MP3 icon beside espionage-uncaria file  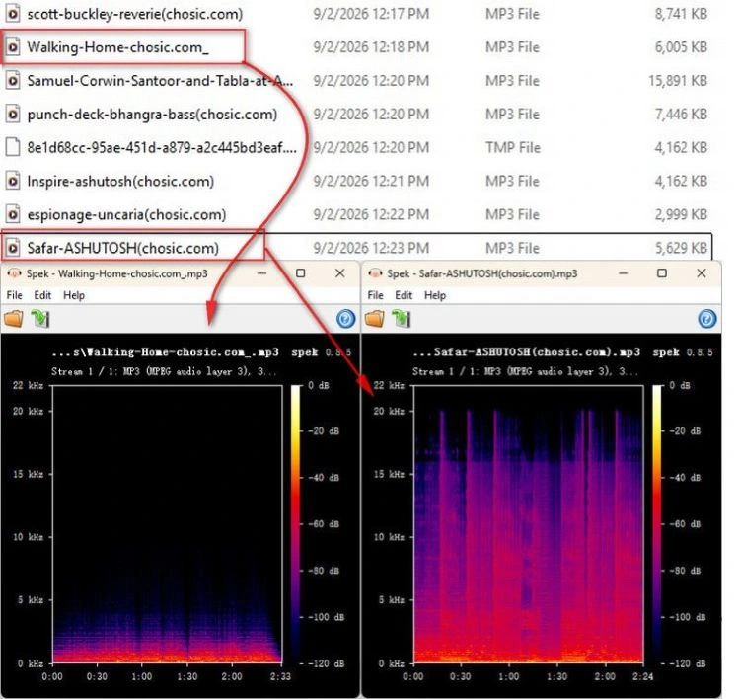click(x=13, y=214)
